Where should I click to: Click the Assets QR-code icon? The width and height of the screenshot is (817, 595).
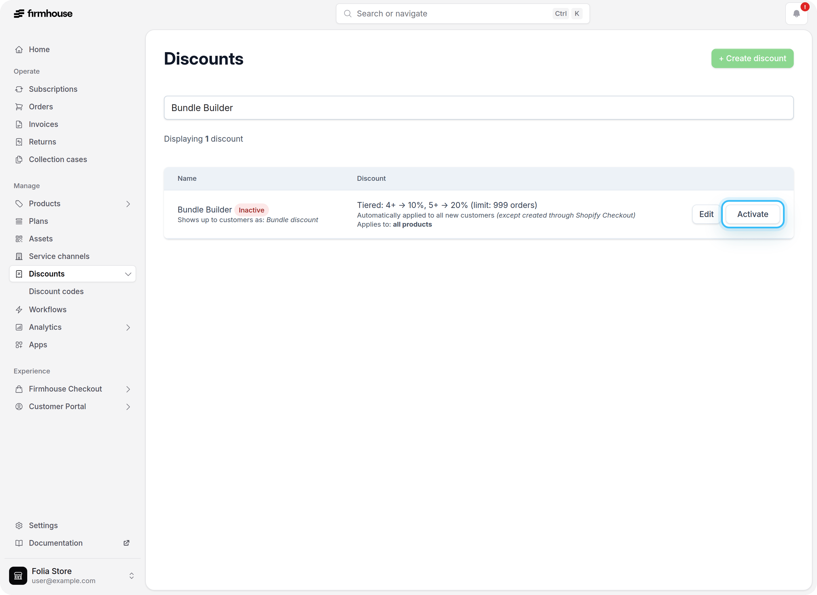click(19, 239)
